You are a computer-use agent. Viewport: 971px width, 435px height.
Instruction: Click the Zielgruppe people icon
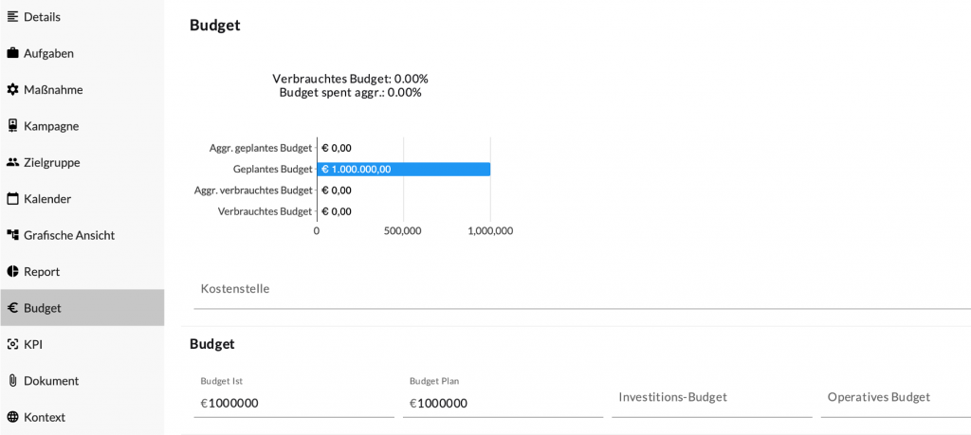point(12,162)
